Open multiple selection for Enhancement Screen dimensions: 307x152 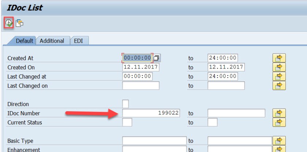click(279, 149)
